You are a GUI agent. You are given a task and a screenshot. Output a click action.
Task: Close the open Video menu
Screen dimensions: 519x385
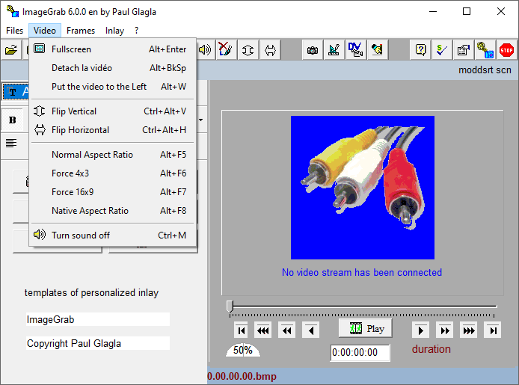45,31
